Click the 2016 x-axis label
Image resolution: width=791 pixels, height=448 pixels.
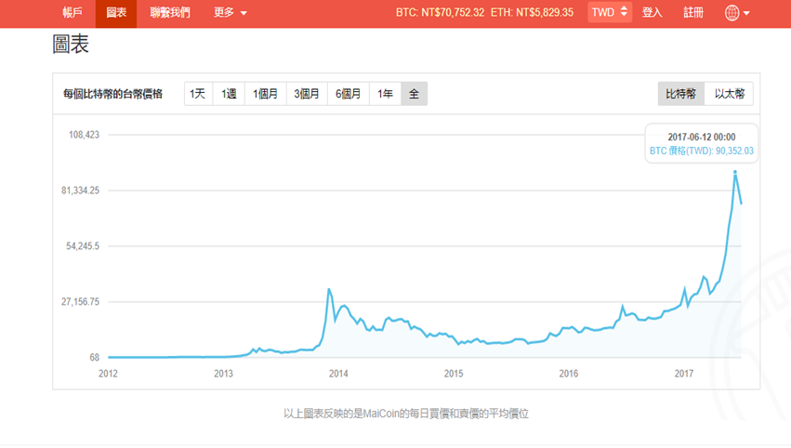pos(569,374)
